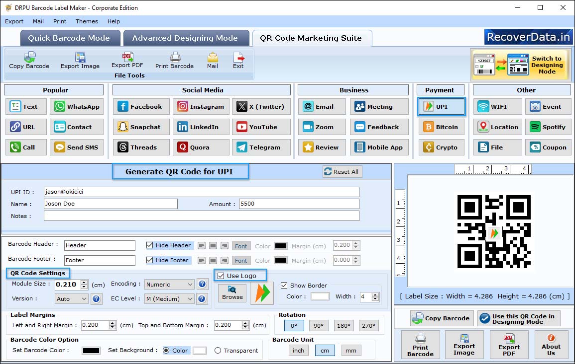This screenshot has width=575, height=364.
Task: Choose the Facebook QR code type
Action: click(141, 106)
